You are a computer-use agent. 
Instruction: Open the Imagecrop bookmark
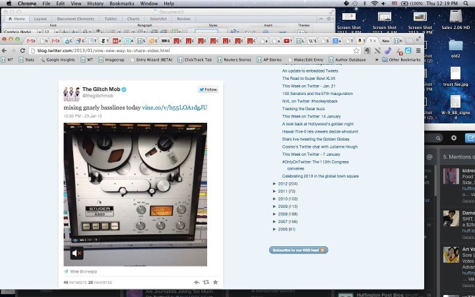pos(111,59)
